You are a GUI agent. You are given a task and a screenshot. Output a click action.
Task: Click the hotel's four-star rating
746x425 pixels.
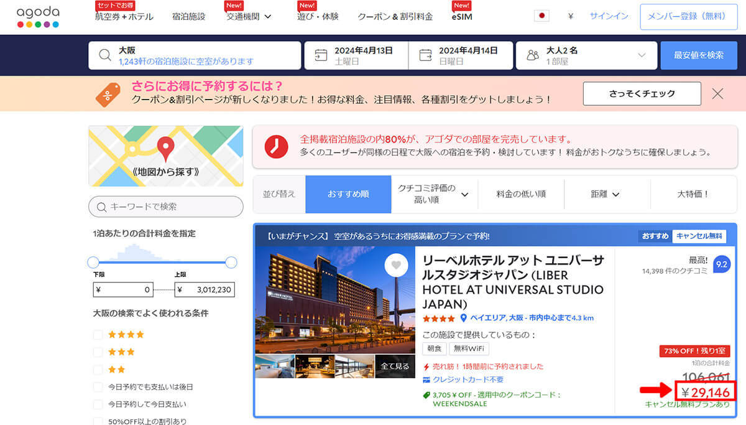coord(439,318)
